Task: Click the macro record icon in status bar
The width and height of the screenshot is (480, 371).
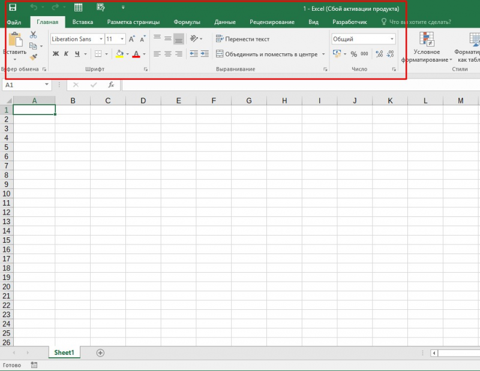Action: (x=34, y=365)
